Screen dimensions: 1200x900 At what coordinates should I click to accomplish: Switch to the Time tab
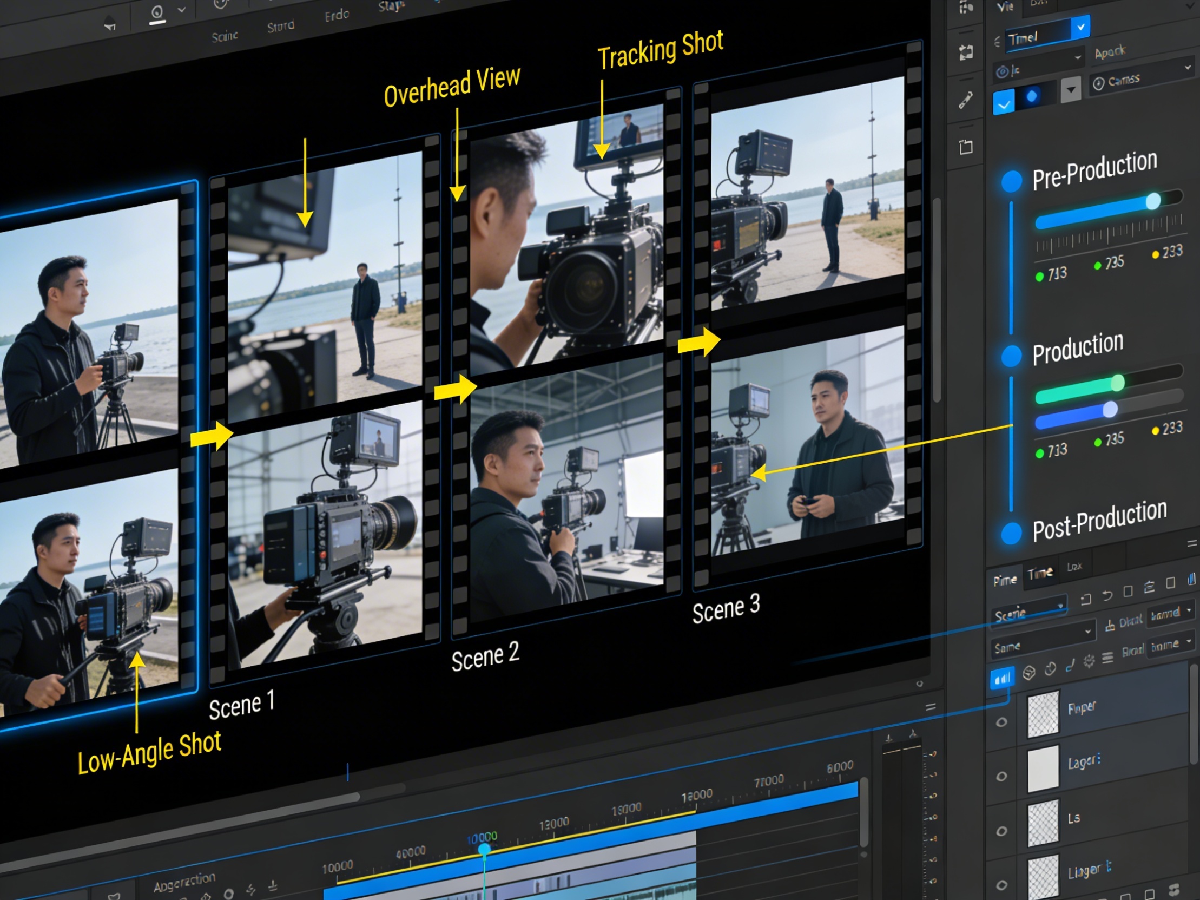point(1040,574)
